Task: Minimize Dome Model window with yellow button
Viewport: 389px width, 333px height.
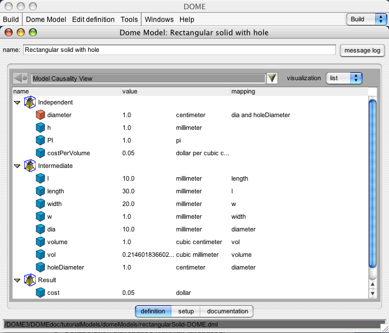Action: tap(21, 32)
